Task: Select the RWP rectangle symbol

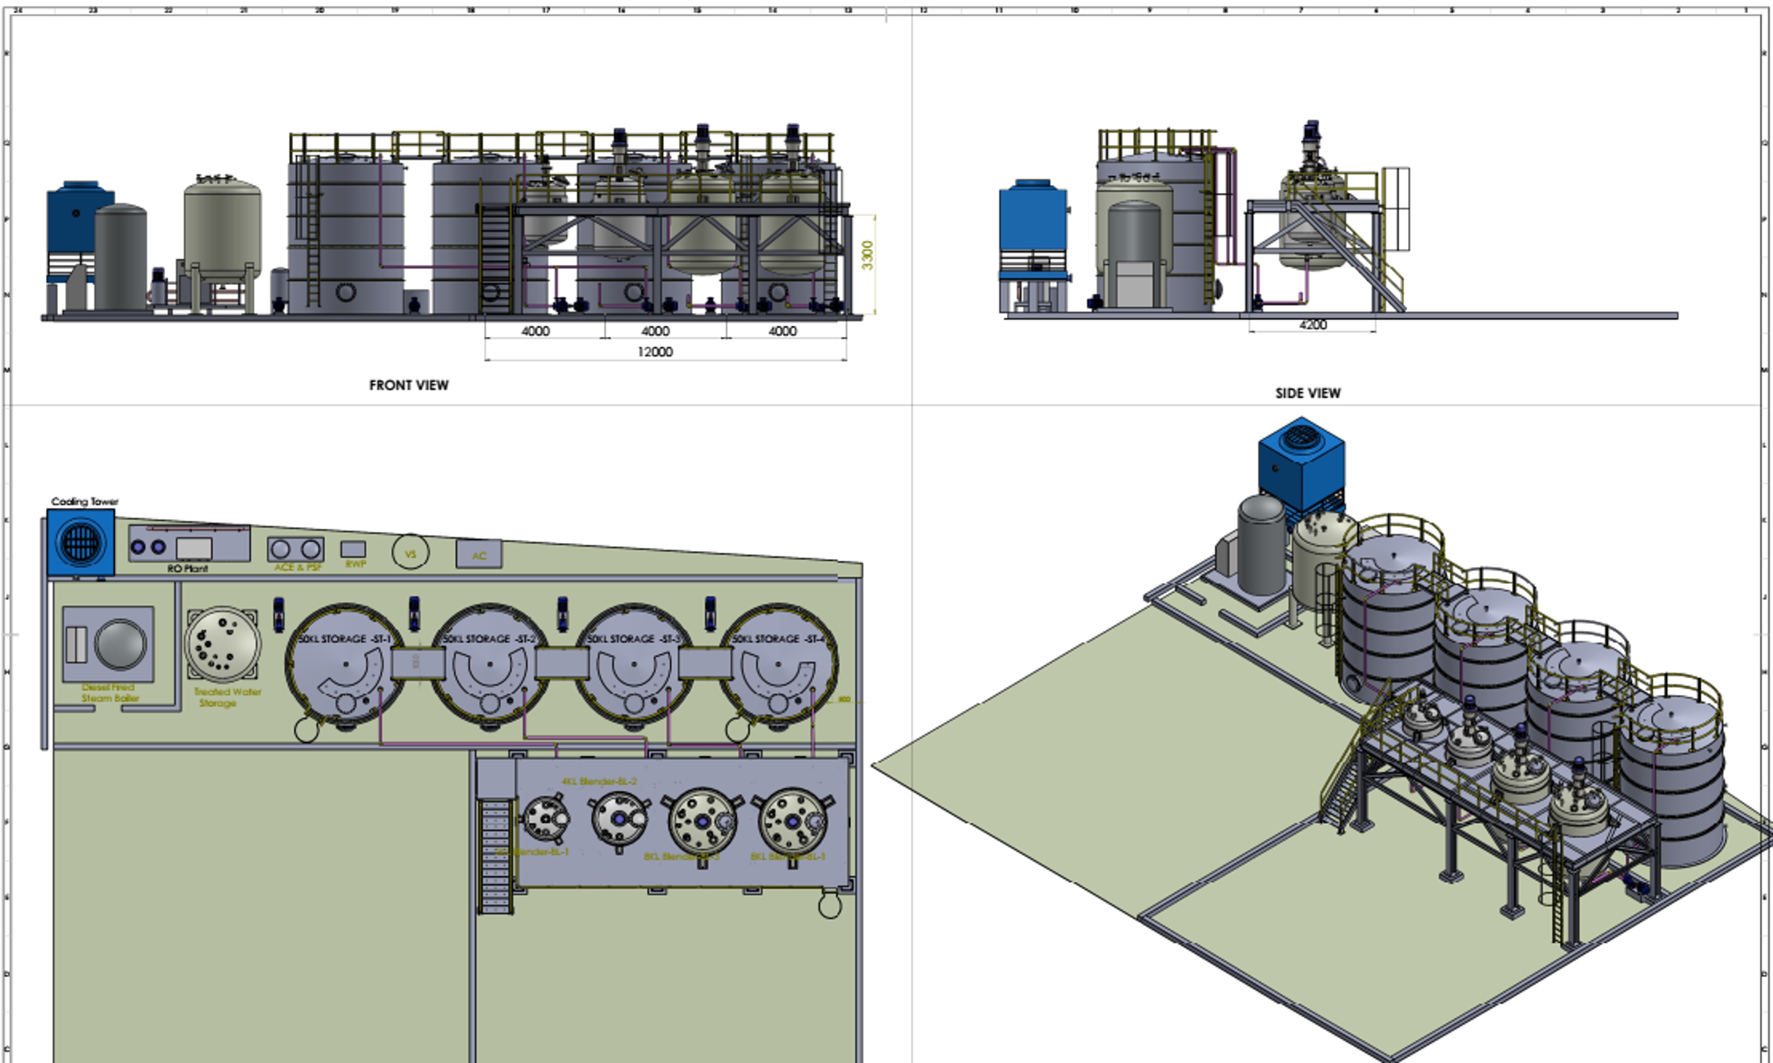Action: pos(353,549)
